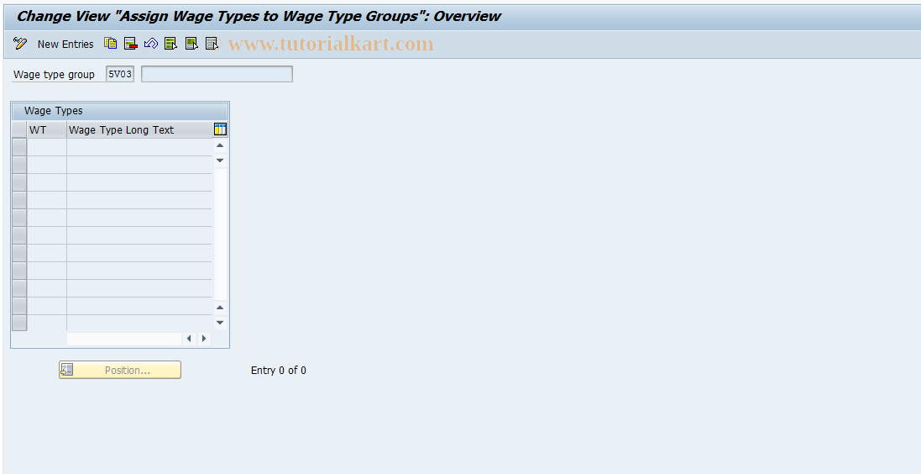The width and height of the screenshot is (921, 474).
Task: Toggle Display/Change mode pencil icon
Action: point(20,44)
